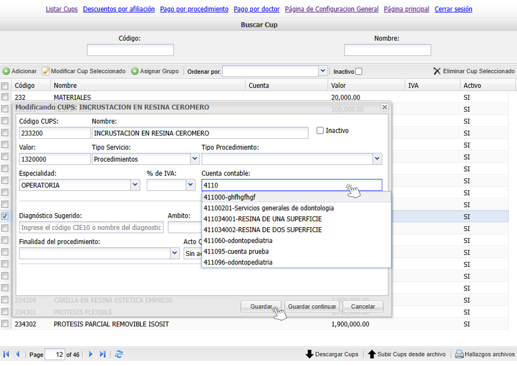The image size is (517, 366).
Task: Click the Modificar Cup Seleccionado pencil icon
Action: [x=46, y=71]
